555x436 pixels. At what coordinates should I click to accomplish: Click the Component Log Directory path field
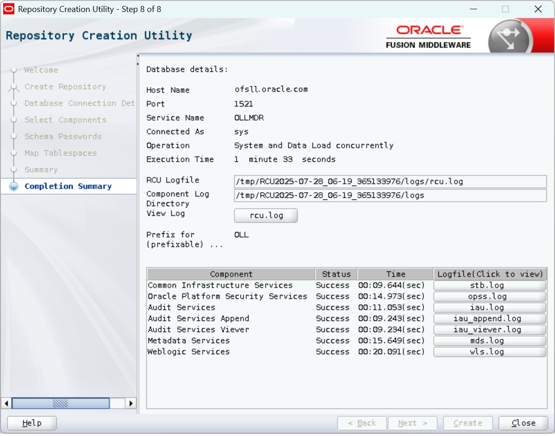pyautogui.click(x=390, y=195)
